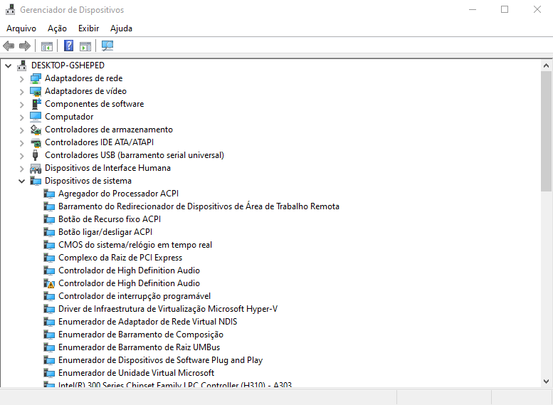Click the Forward arrow toolbar icon
This screenshot has height=405, width=553.
click(x=25, y=46)
